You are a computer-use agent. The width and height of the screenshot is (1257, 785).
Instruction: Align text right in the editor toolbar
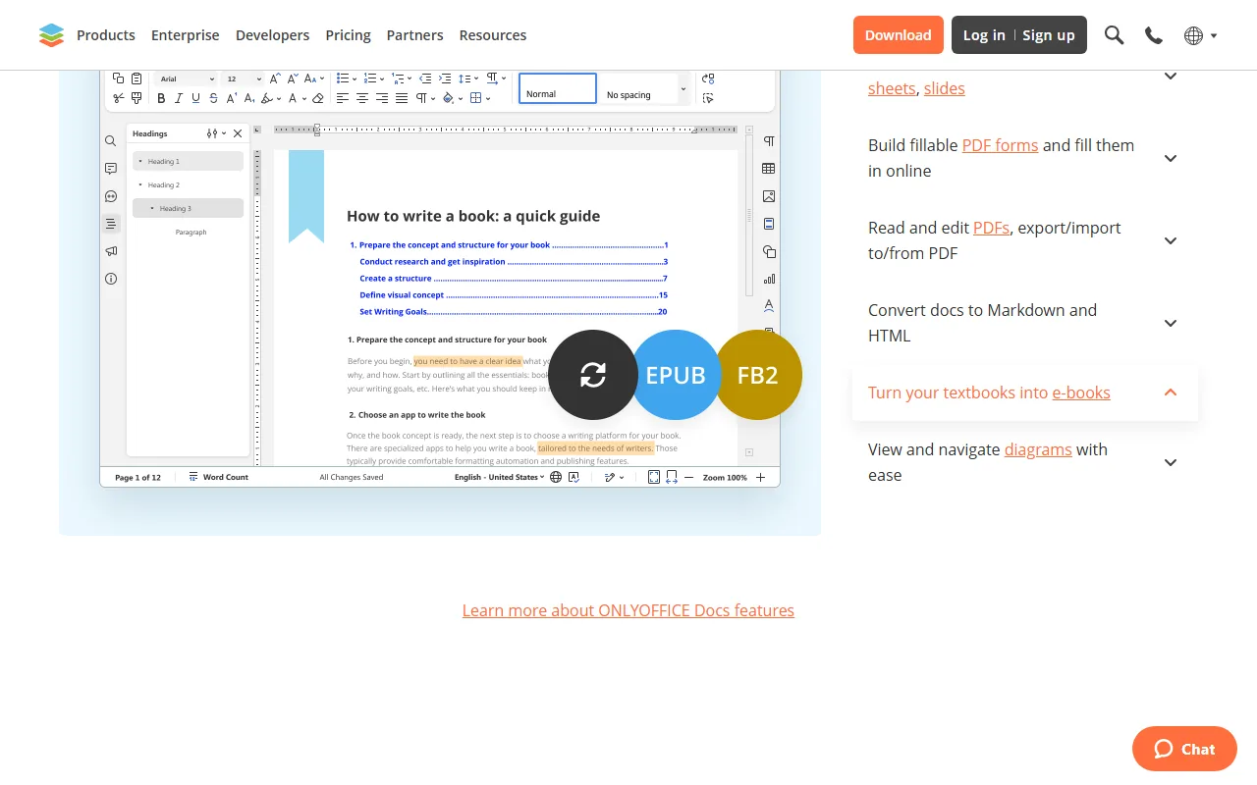382,98
